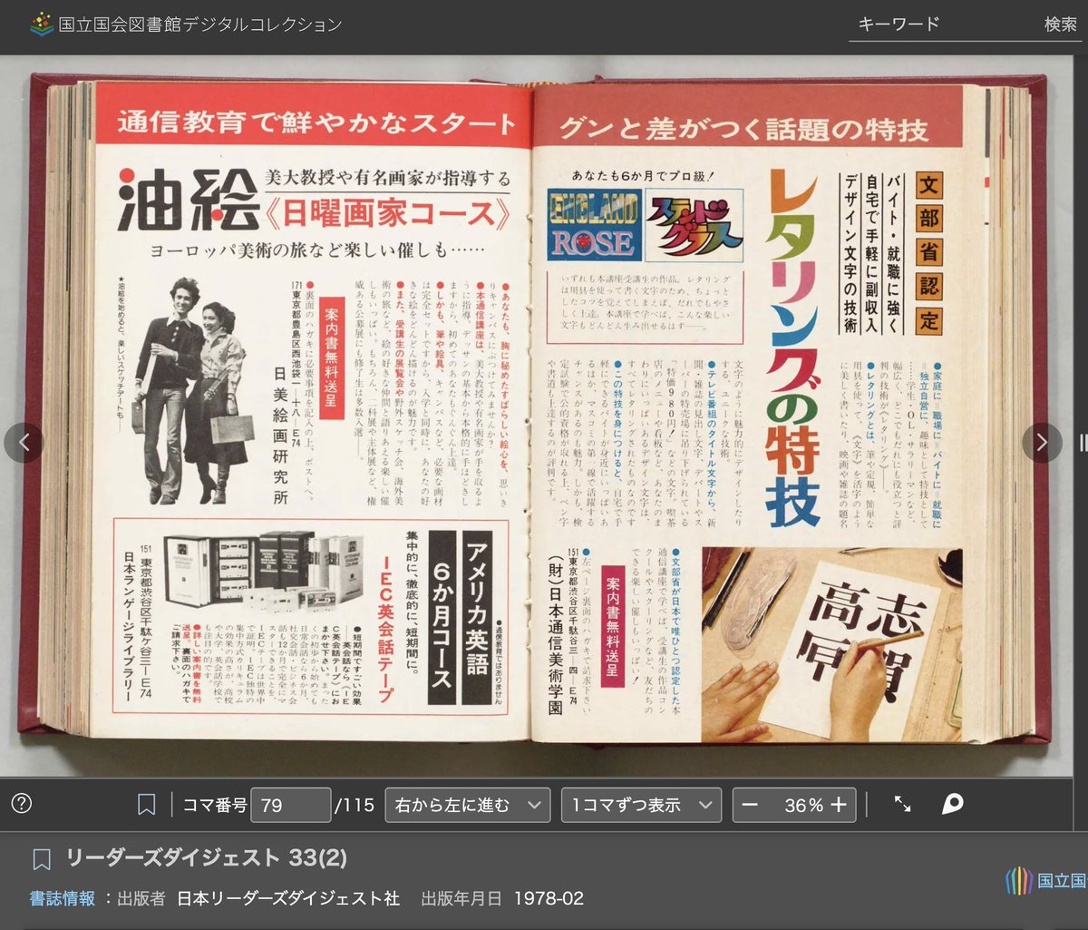Go to previous page with left arrow
This screenshot has height=930, width=1088.
coord(24,443)
